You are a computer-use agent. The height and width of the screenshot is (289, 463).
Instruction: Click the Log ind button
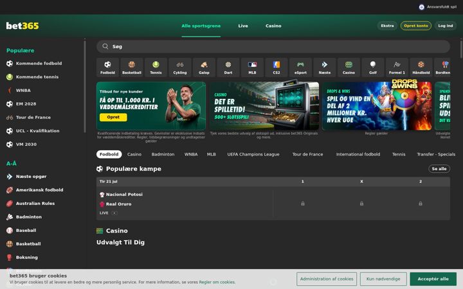click(x=445, y=26)
